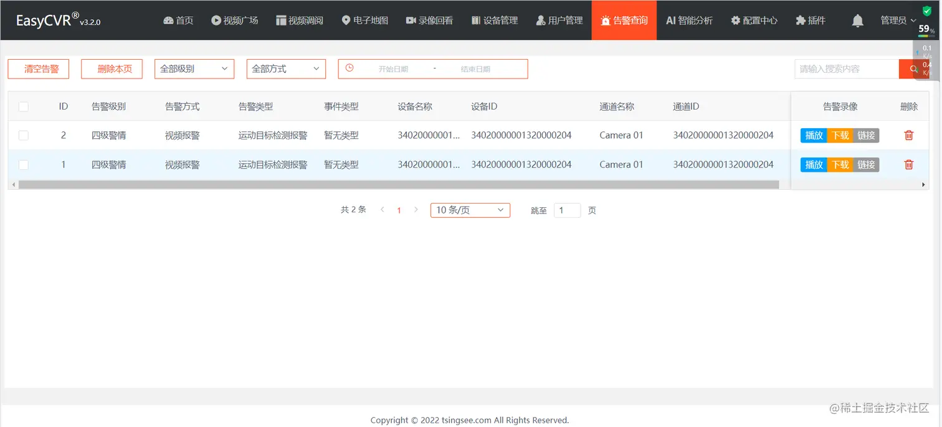Click the 设备名称 column header
Screen dimensions: 942x427
[x=415, y=106]
